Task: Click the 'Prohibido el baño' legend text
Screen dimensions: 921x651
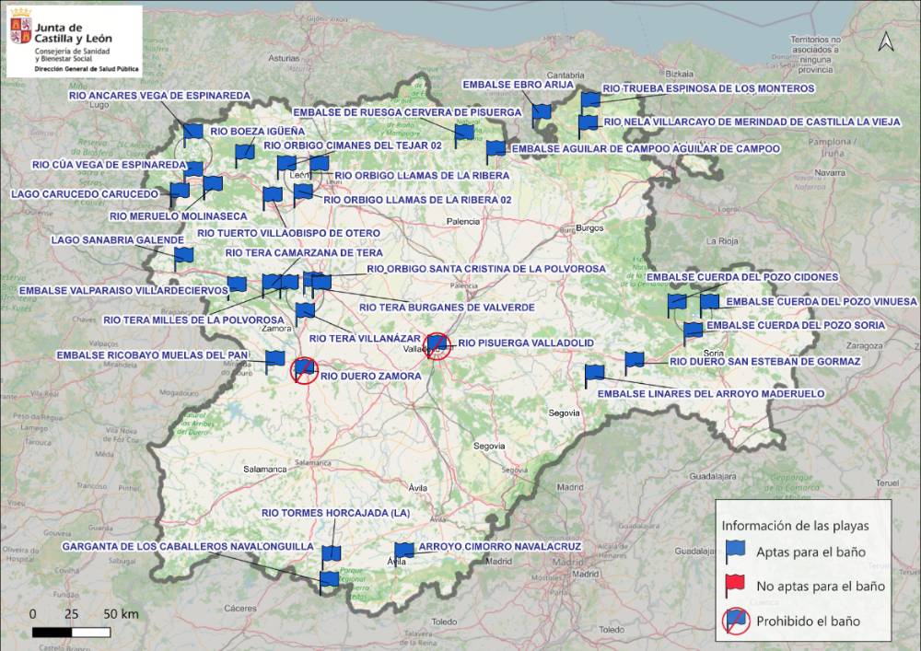Action: pos(809,621)
